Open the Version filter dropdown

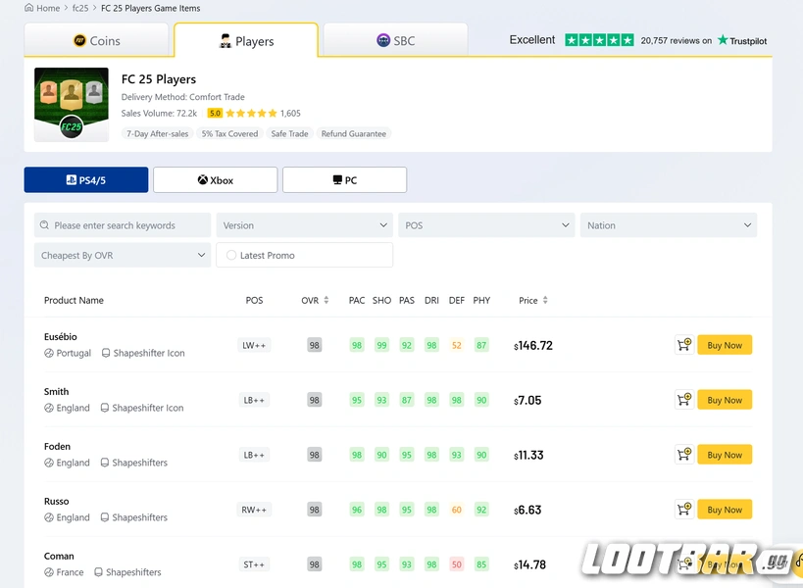coord(305,225)
